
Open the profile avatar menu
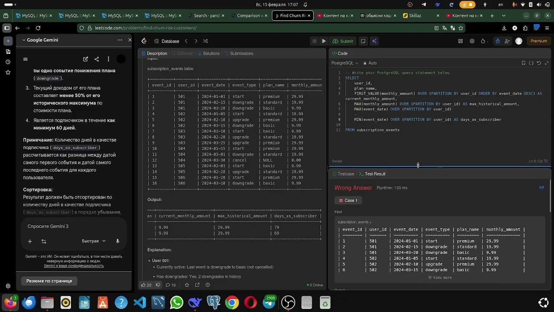(x=519, y=41)
